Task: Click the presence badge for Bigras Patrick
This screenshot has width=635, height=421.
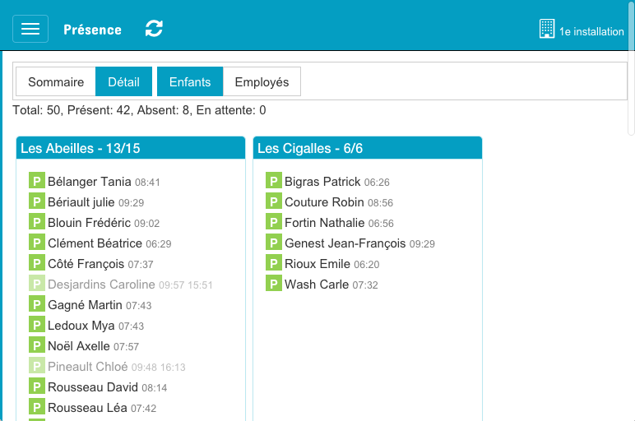Action: click(273, 181)
